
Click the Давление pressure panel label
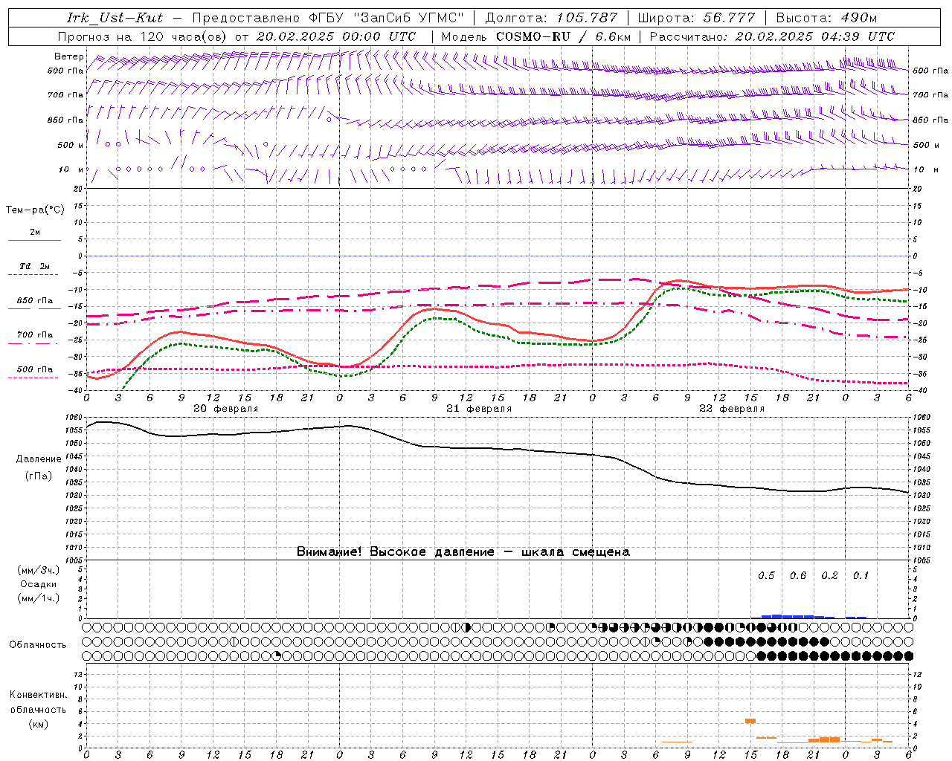coord(39,459)
